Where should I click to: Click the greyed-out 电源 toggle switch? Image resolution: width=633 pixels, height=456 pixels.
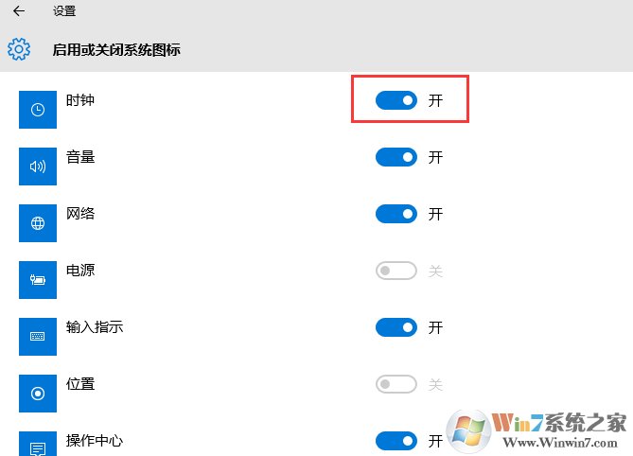pyautogui.click(x=396, y=272)
